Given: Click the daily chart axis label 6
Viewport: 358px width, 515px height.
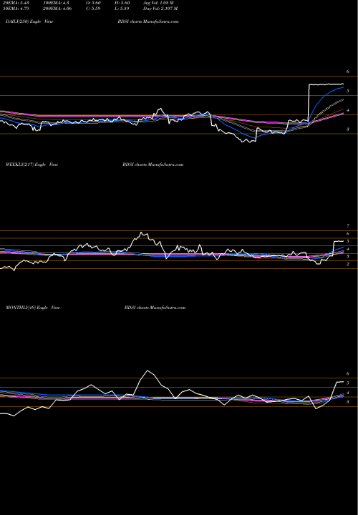Looking at the screenshot, I should [347, 72].
